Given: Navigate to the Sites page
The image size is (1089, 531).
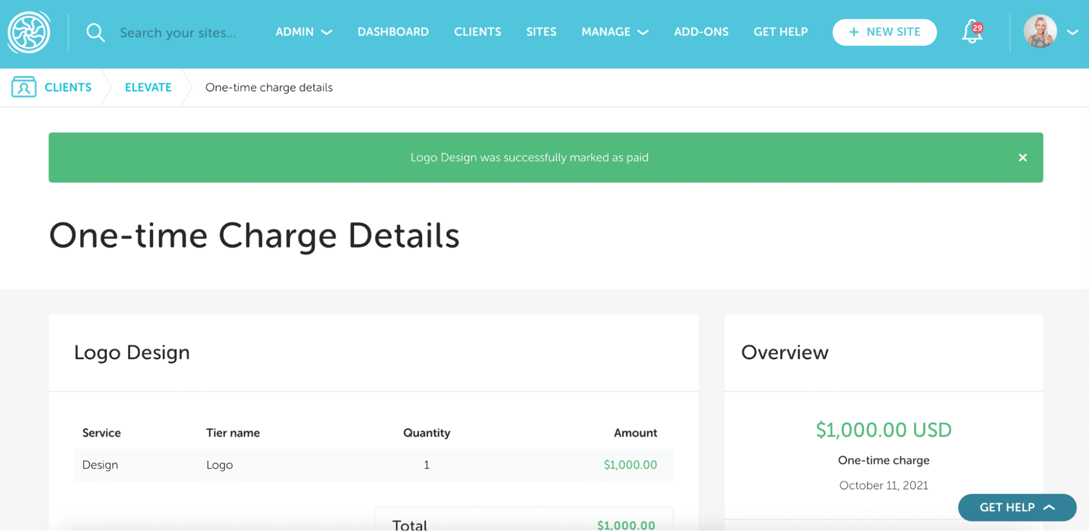Looking at the screenshot, I should pos(541,32).
